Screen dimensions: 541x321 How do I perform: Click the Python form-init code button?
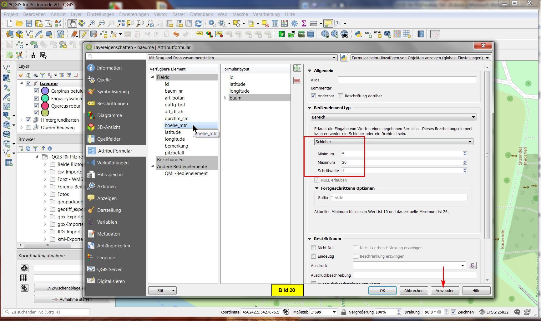(344, 58)
